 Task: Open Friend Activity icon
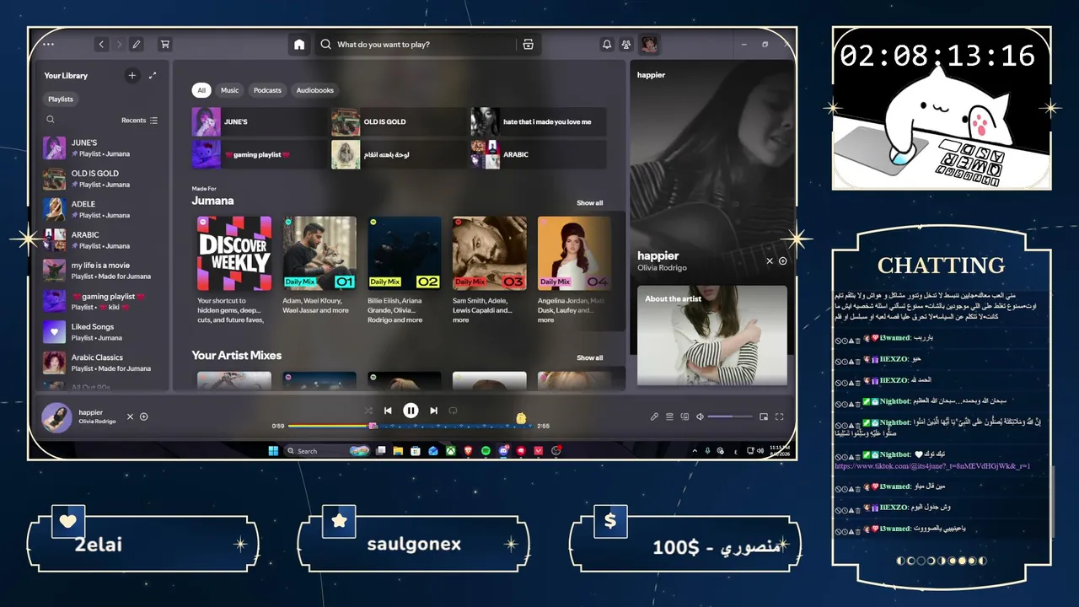click(x=626, y=45)
